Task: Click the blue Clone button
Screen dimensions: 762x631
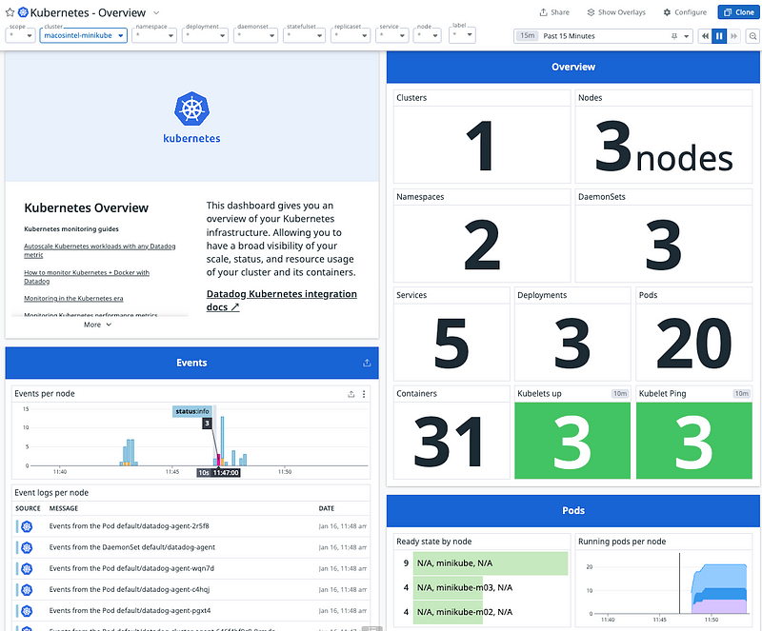Action: click(739, 12)
